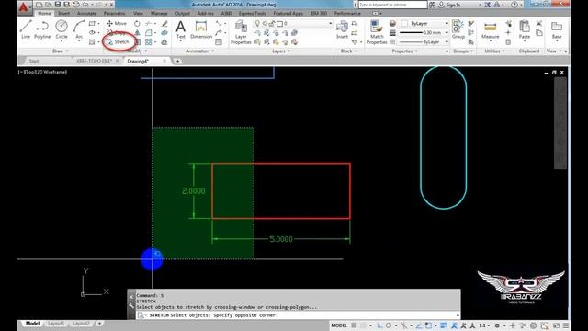Expand the Modify panel dropdown

pos(137,51)
